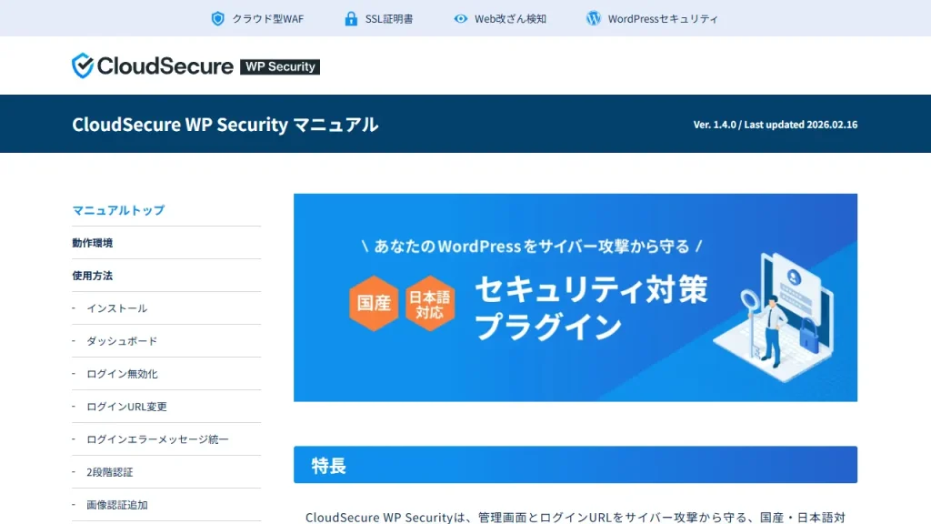The width and height of the screenshot is (931, 524).
Task: Click the CloudSecure WP Security マニュアル title
Action: (225, 125)
